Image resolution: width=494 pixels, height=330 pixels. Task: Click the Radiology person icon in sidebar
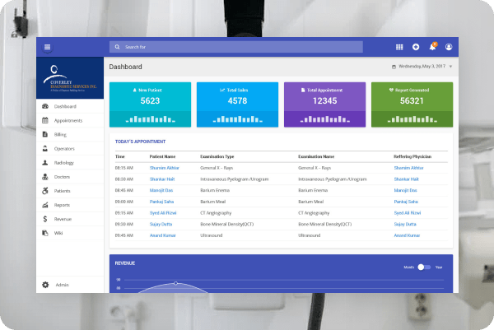pyautogui.click(x=45, y=163)
